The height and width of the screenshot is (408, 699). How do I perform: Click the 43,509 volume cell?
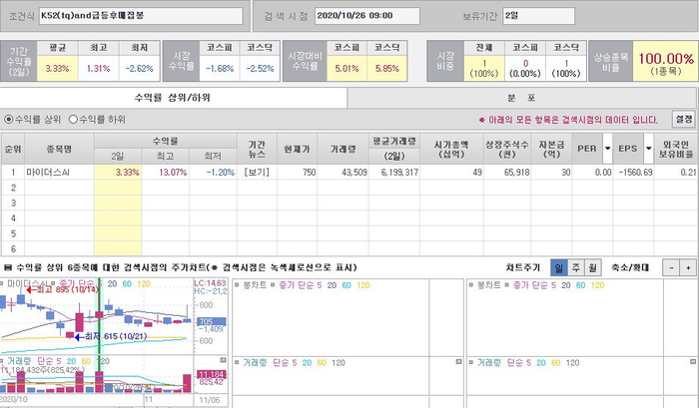click(343, 173)
